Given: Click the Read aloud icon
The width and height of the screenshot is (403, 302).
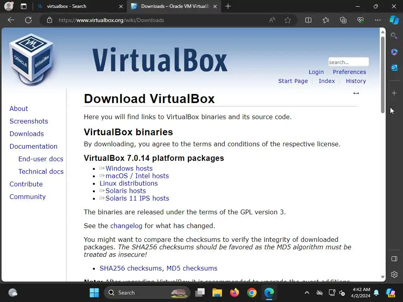Looking at the screenshot, I should 272,20.
